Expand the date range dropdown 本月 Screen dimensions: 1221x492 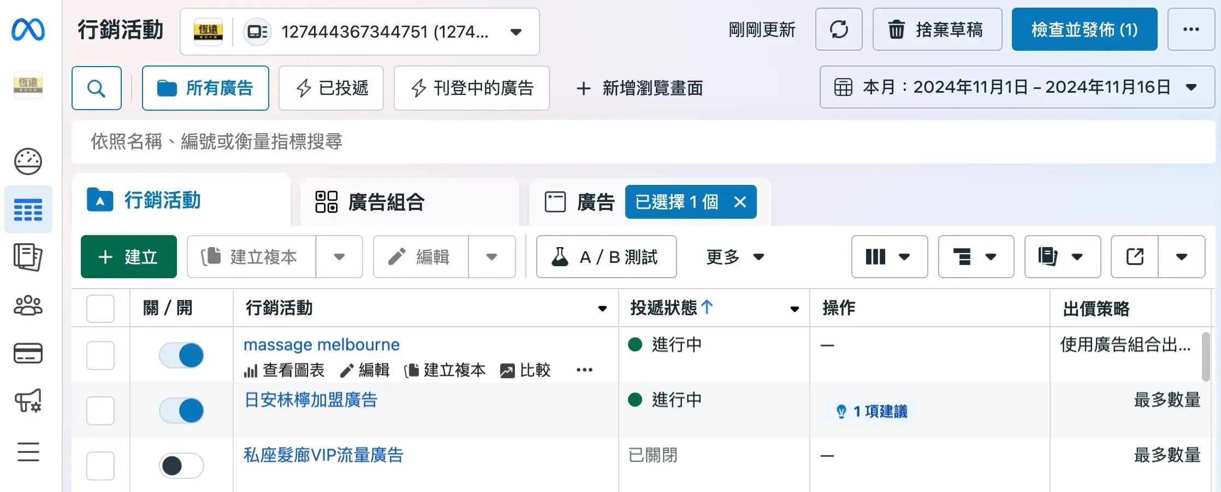click(1190, 87)
